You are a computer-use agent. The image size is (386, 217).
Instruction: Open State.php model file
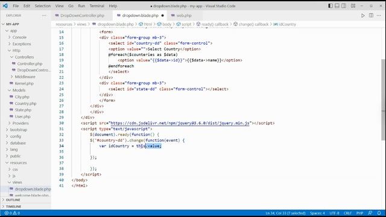coord(25,110)
